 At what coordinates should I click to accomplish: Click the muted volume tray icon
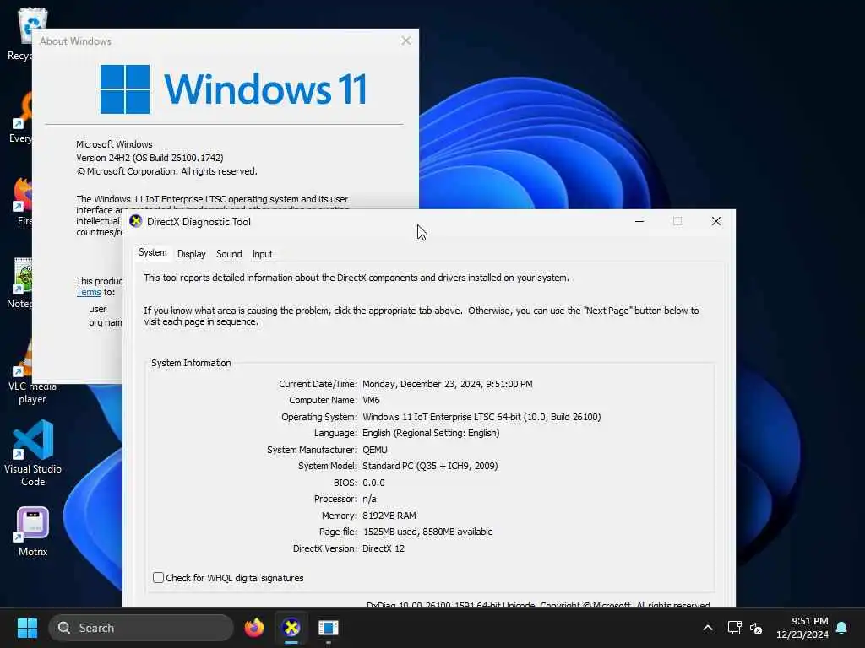point(756,628)
